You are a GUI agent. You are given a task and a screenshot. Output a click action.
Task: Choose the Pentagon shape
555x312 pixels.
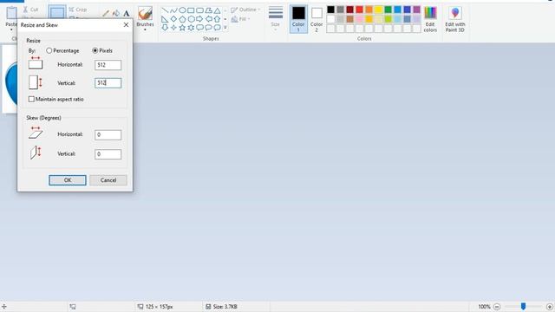(182, 19)
